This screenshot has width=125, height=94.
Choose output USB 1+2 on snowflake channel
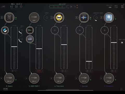[109, 78]
